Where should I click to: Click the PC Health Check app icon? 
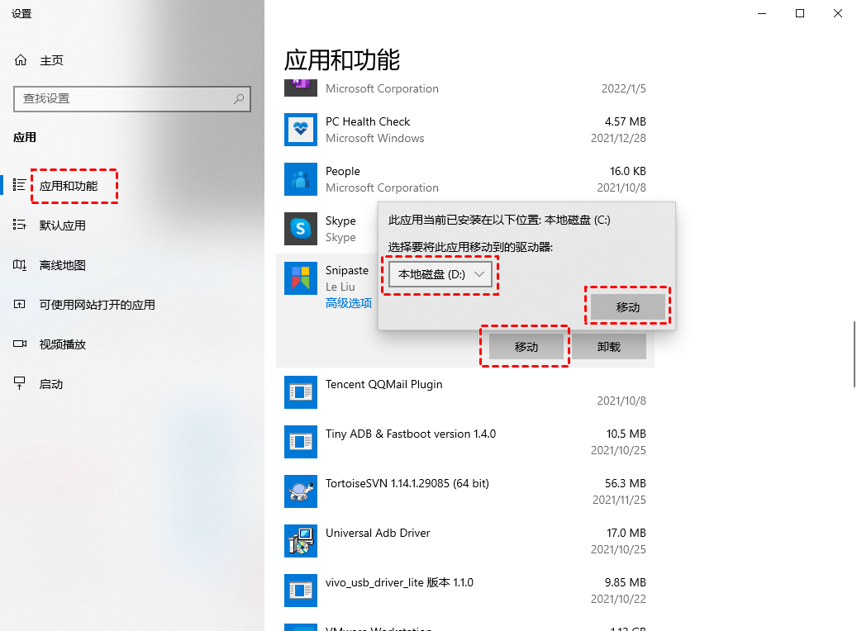pyautogui.click(x=301, y=130)
